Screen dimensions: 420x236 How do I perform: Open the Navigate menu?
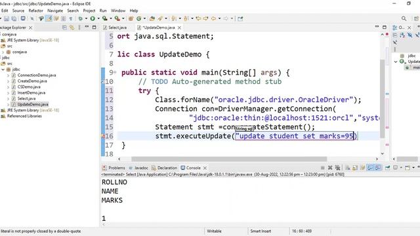click(x=55, y=10)
